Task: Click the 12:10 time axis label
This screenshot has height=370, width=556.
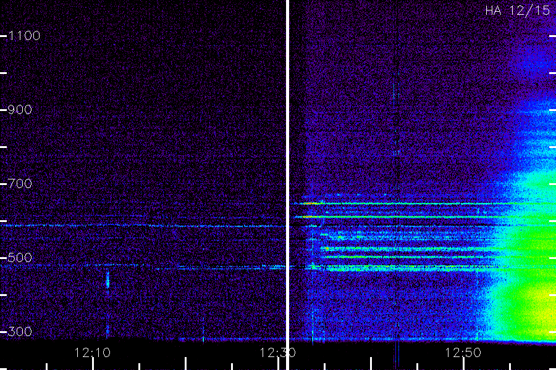Action: (92, 353)
